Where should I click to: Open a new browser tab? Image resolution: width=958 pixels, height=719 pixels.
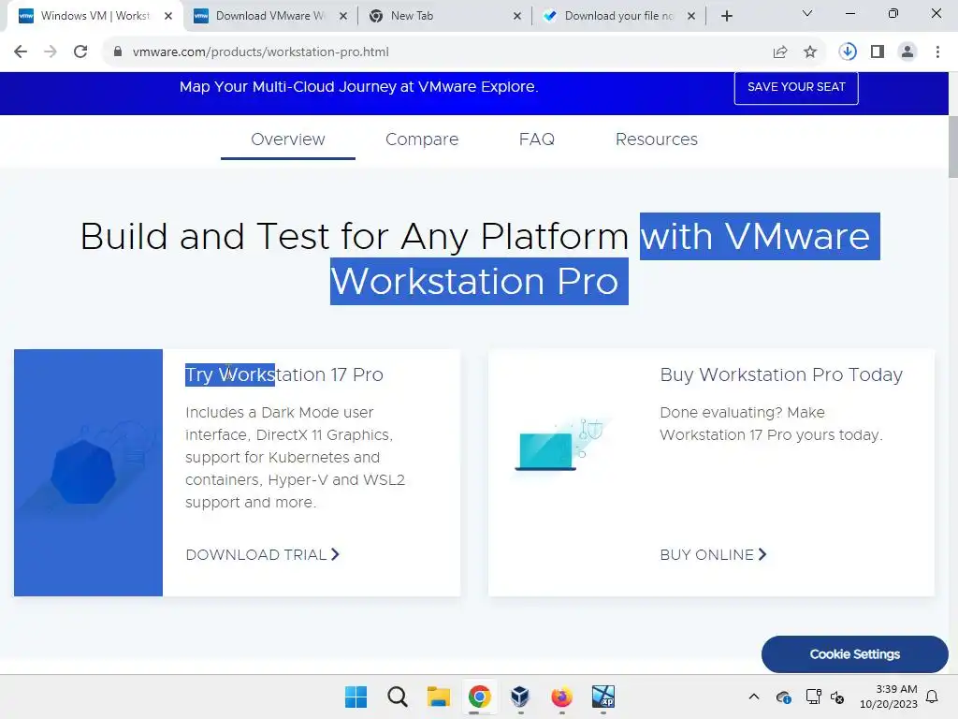point(726,16)
